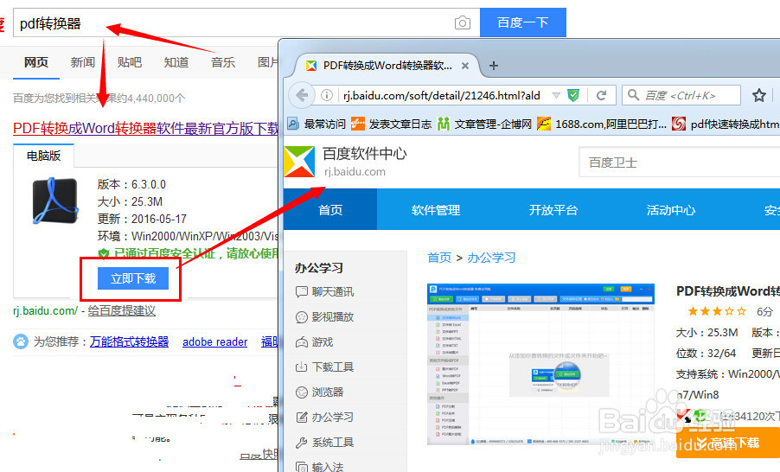Select 聊天通讯 category in sidebar
The width and height of the screenshot is (780, 472).
point(324,291)
